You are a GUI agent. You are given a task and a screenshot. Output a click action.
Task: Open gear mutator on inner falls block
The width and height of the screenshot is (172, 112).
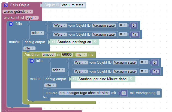[32, 61]
